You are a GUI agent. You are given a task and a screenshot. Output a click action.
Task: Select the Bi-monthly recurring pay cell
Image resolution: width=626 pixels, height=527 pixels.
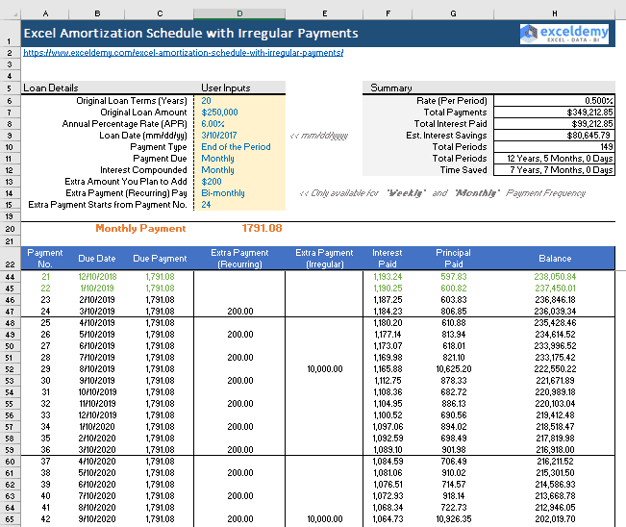(239, 193)
